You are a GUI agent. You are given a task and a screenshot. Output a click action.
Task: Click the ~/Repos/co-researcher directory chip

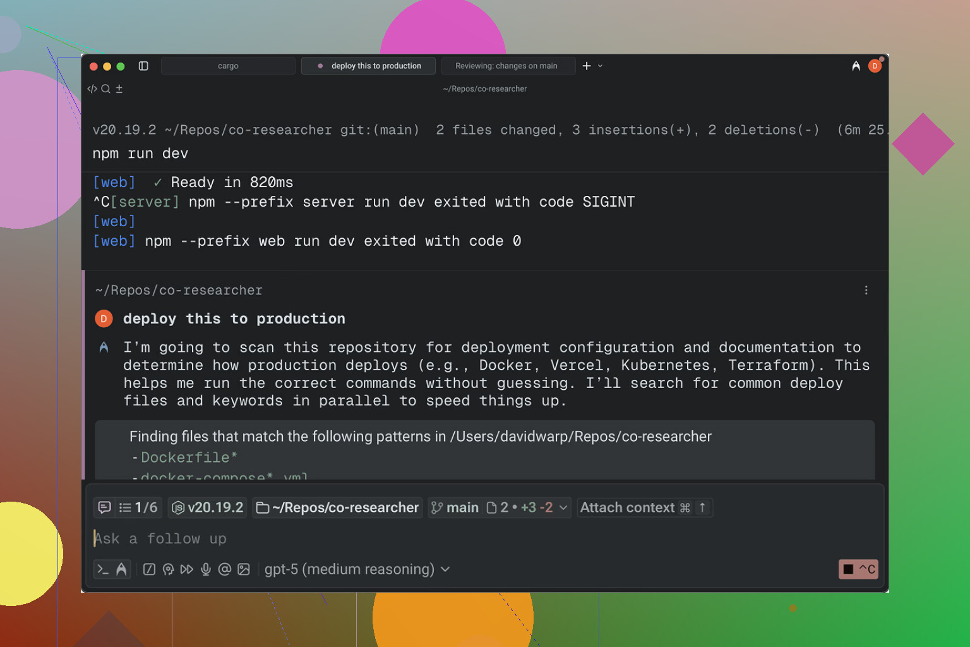[x=338, y=507]
